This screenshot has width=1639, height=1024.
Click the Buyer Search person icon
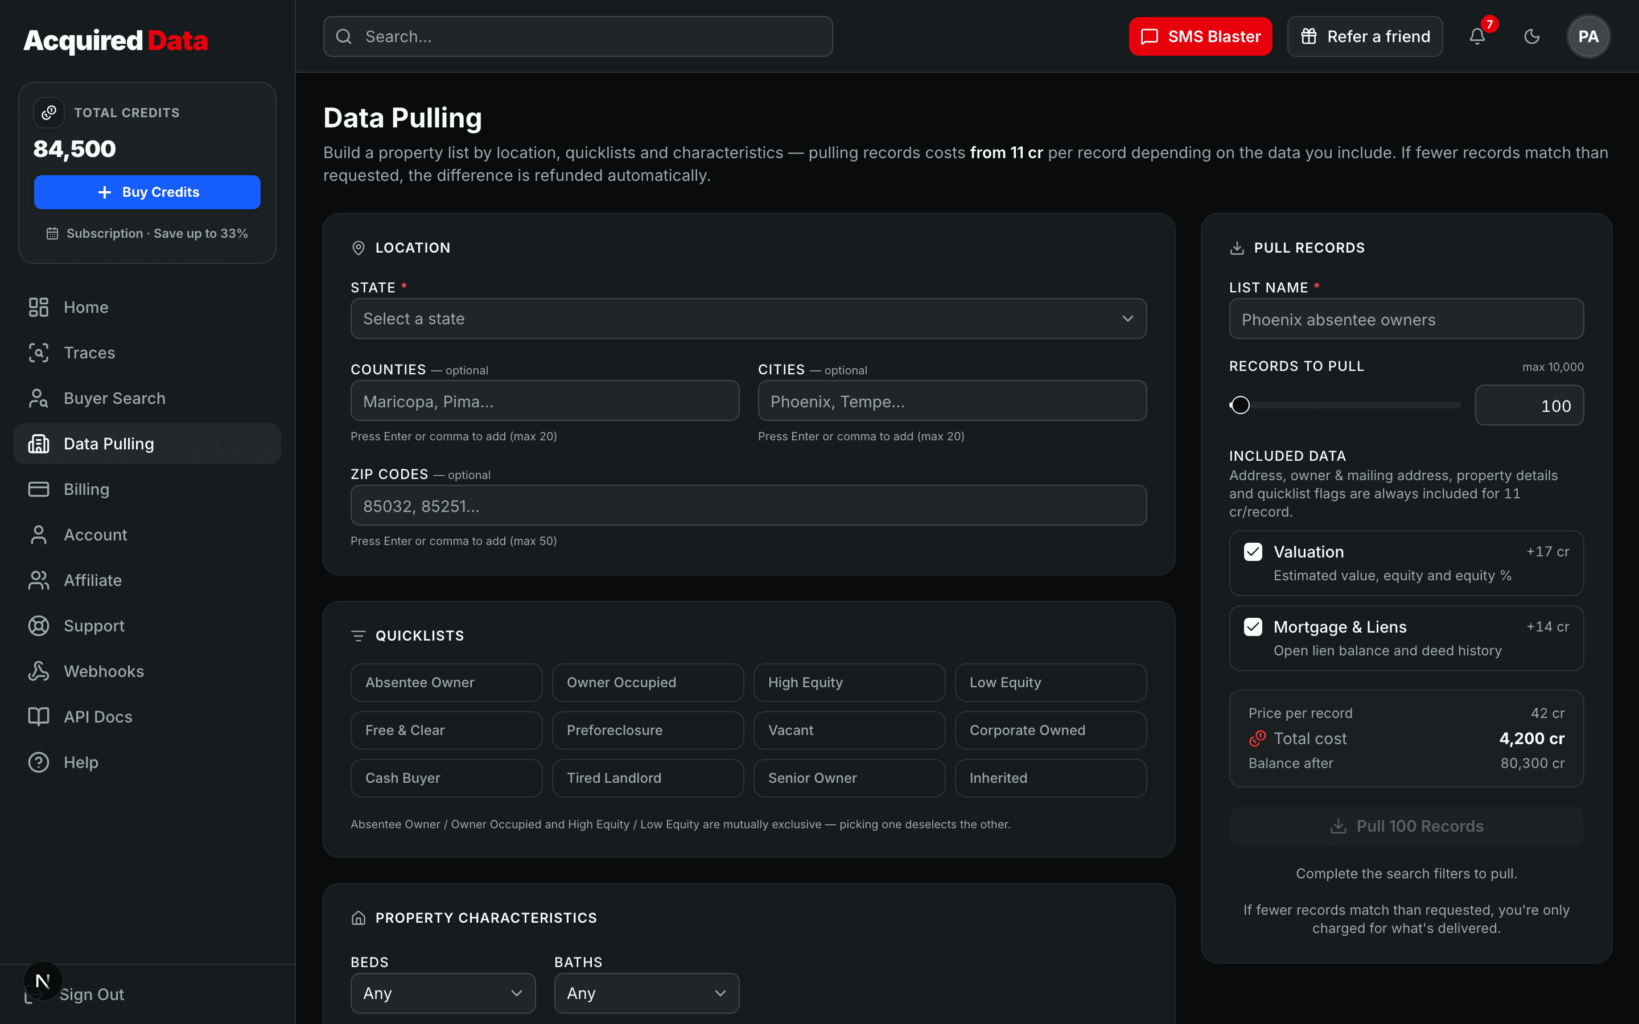[x=39, y=398]
